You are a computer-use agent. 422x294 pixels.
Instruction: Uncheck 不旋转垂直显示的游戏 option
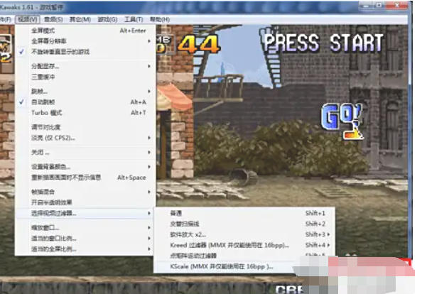tap(85, 52)
